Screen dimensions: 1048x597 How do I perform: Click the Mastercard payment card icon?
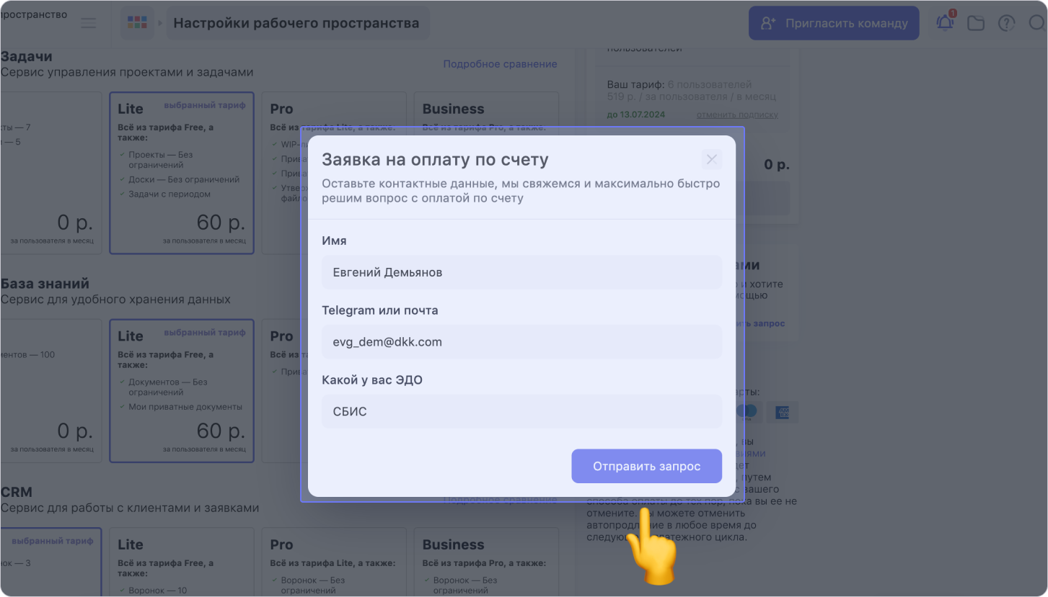pyautogui.click(x=748, y=412)
